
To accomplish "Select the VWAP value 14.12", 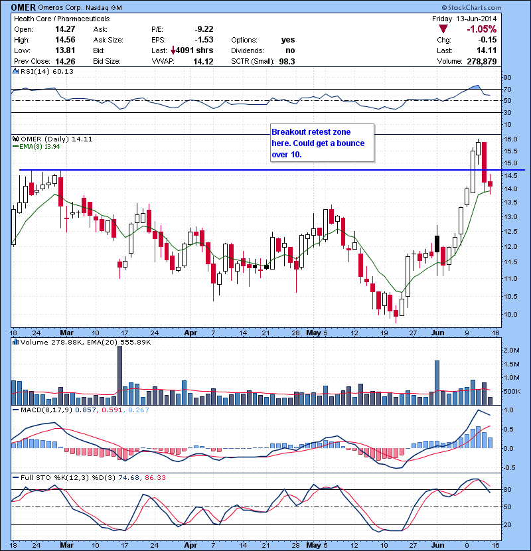I will [x=203, y=61].
